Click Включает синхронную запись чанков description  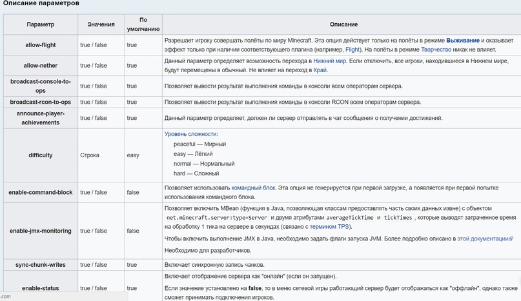[x=214, y=265]
